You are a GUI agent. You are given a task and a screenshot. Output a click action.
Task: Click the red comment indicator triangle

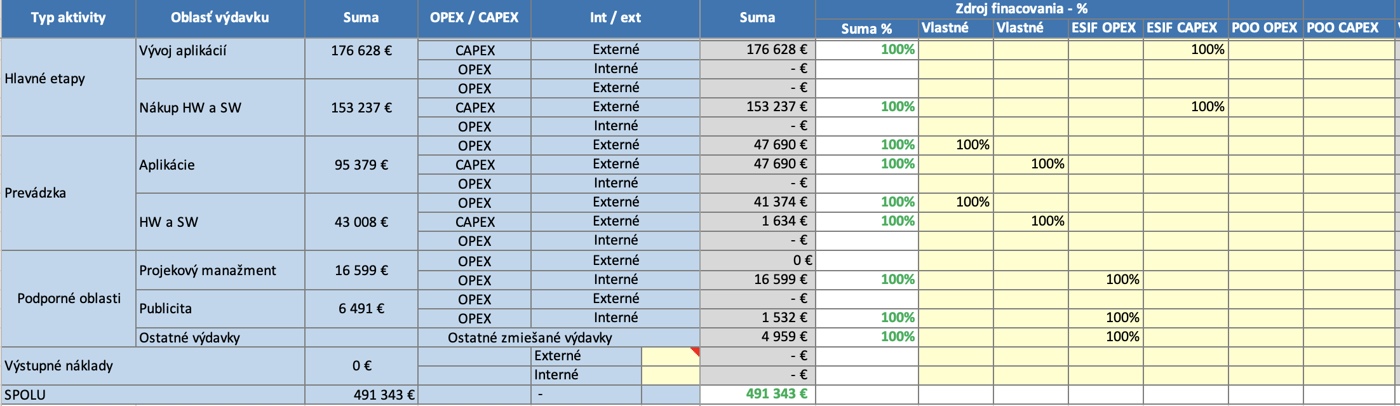point(696,351)
